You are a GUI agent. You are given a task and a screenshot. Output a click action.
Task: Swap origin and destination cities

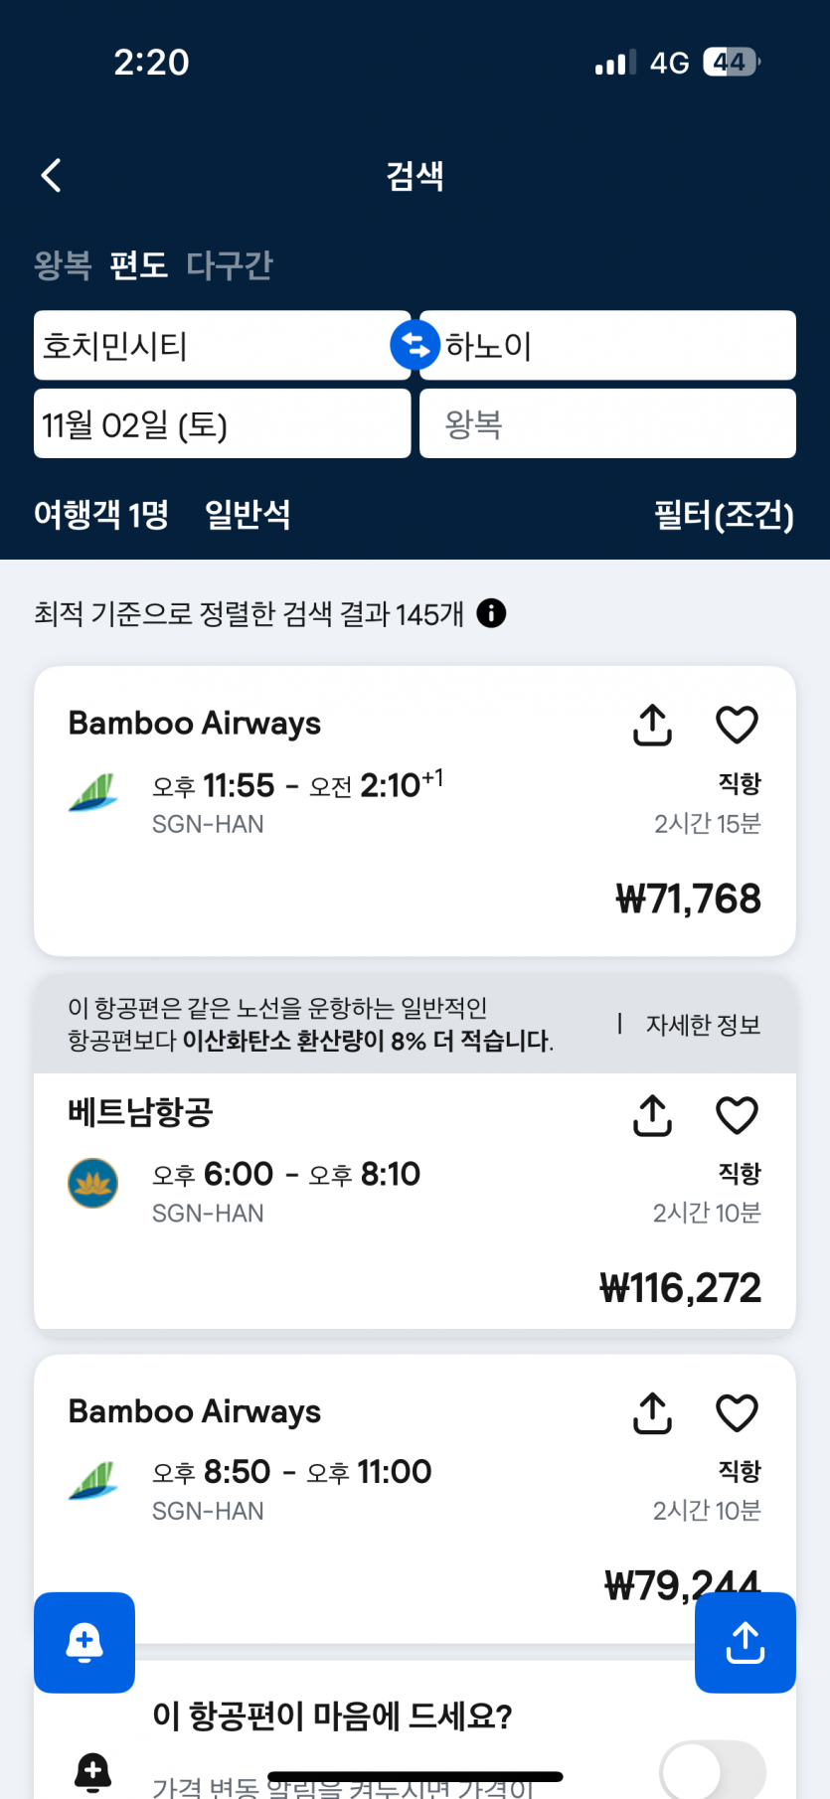coord(415,346)
